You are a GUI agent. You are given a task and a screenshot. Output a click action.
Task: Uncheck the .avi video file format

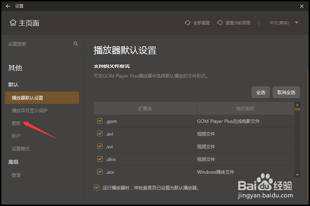tap(100, 134)
